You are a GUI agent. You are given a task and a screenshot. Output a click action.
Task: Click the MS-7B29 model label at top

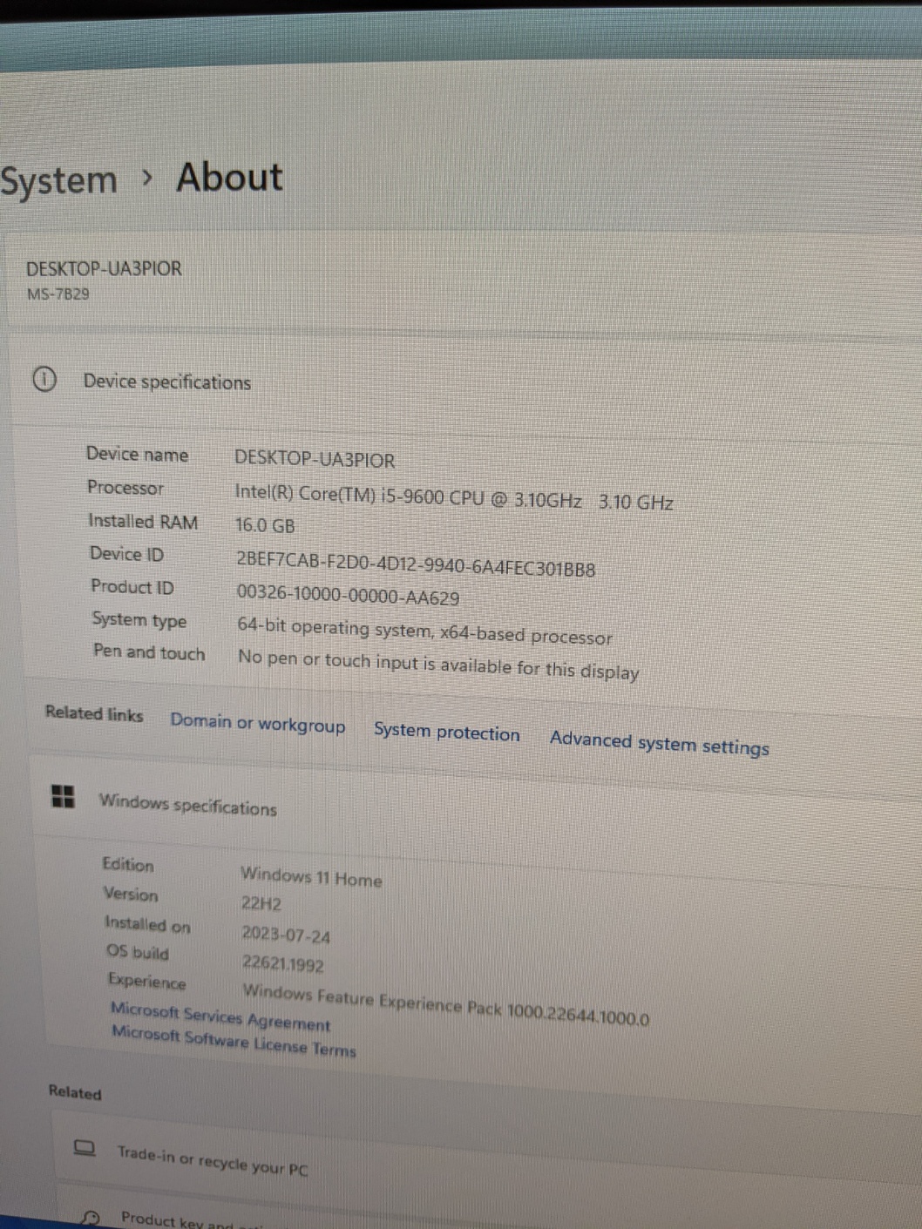(58, 294)
